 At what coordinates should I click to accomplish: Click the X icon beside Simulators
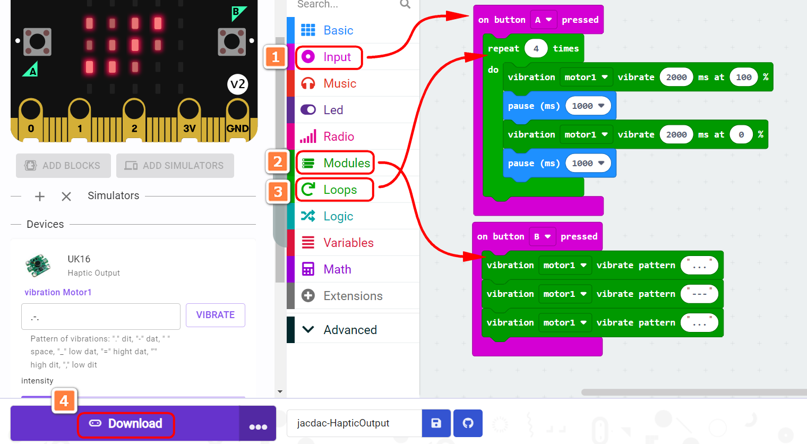point(66,197)
